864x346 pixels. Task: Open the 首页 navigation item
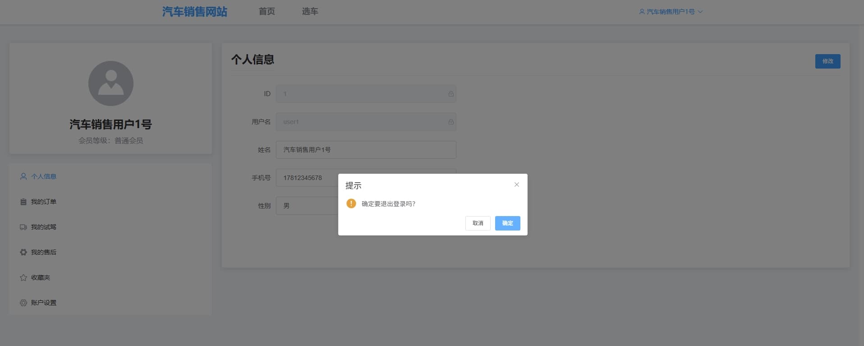(267, 11)
